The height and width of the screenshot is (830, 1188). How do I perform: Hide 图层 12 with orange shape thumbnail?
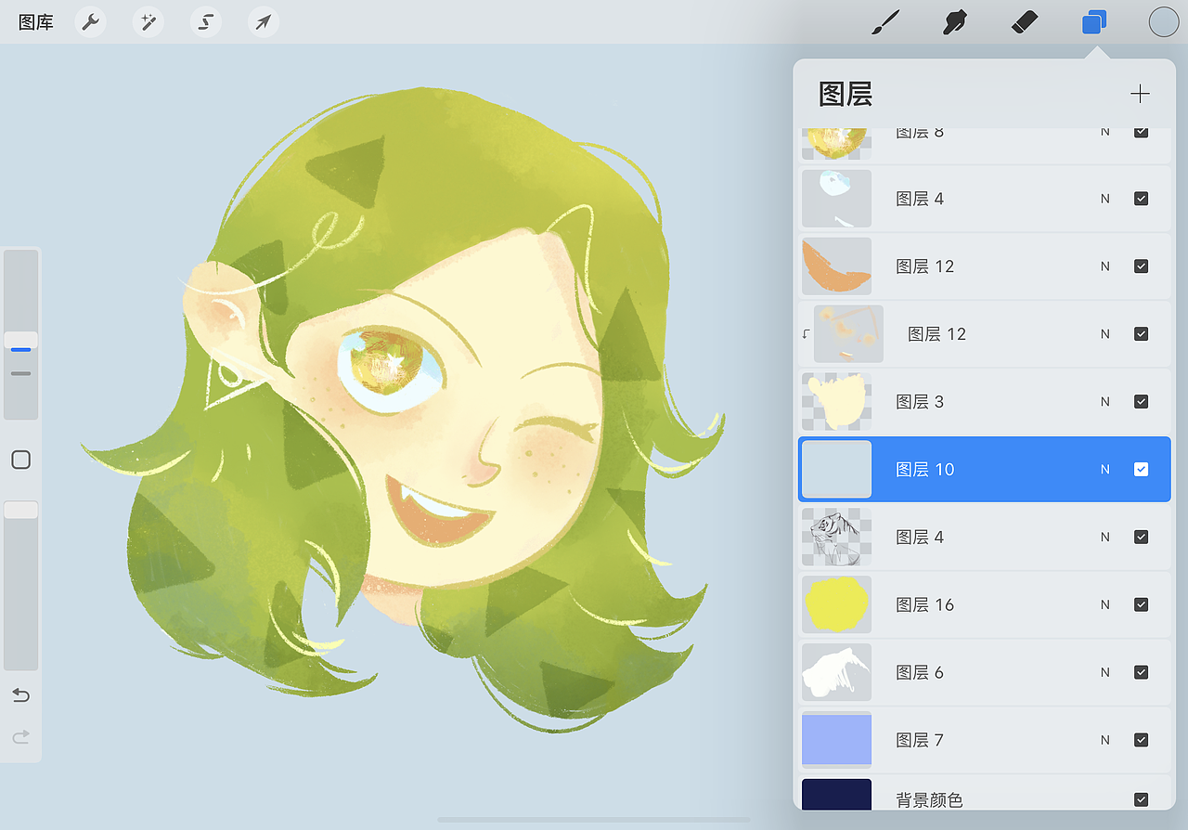coord(1141,266)
